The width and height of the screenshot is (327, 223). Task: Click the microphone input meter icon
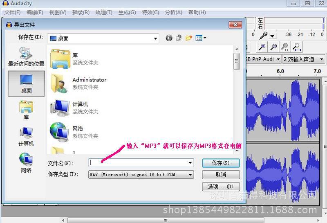[263, 36]
